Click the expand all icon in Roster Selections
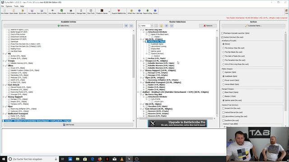 click(167, 26)
